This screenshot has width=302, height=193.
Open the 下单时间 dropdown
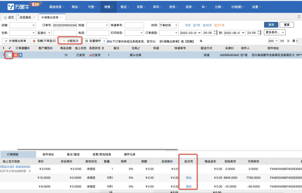169,25
